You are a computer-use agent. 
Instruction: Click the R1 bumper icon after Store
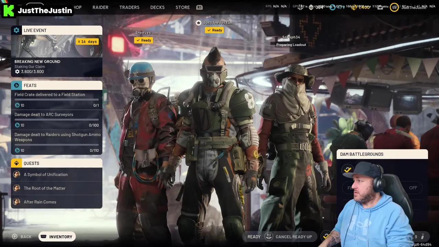tap(199, 7)
